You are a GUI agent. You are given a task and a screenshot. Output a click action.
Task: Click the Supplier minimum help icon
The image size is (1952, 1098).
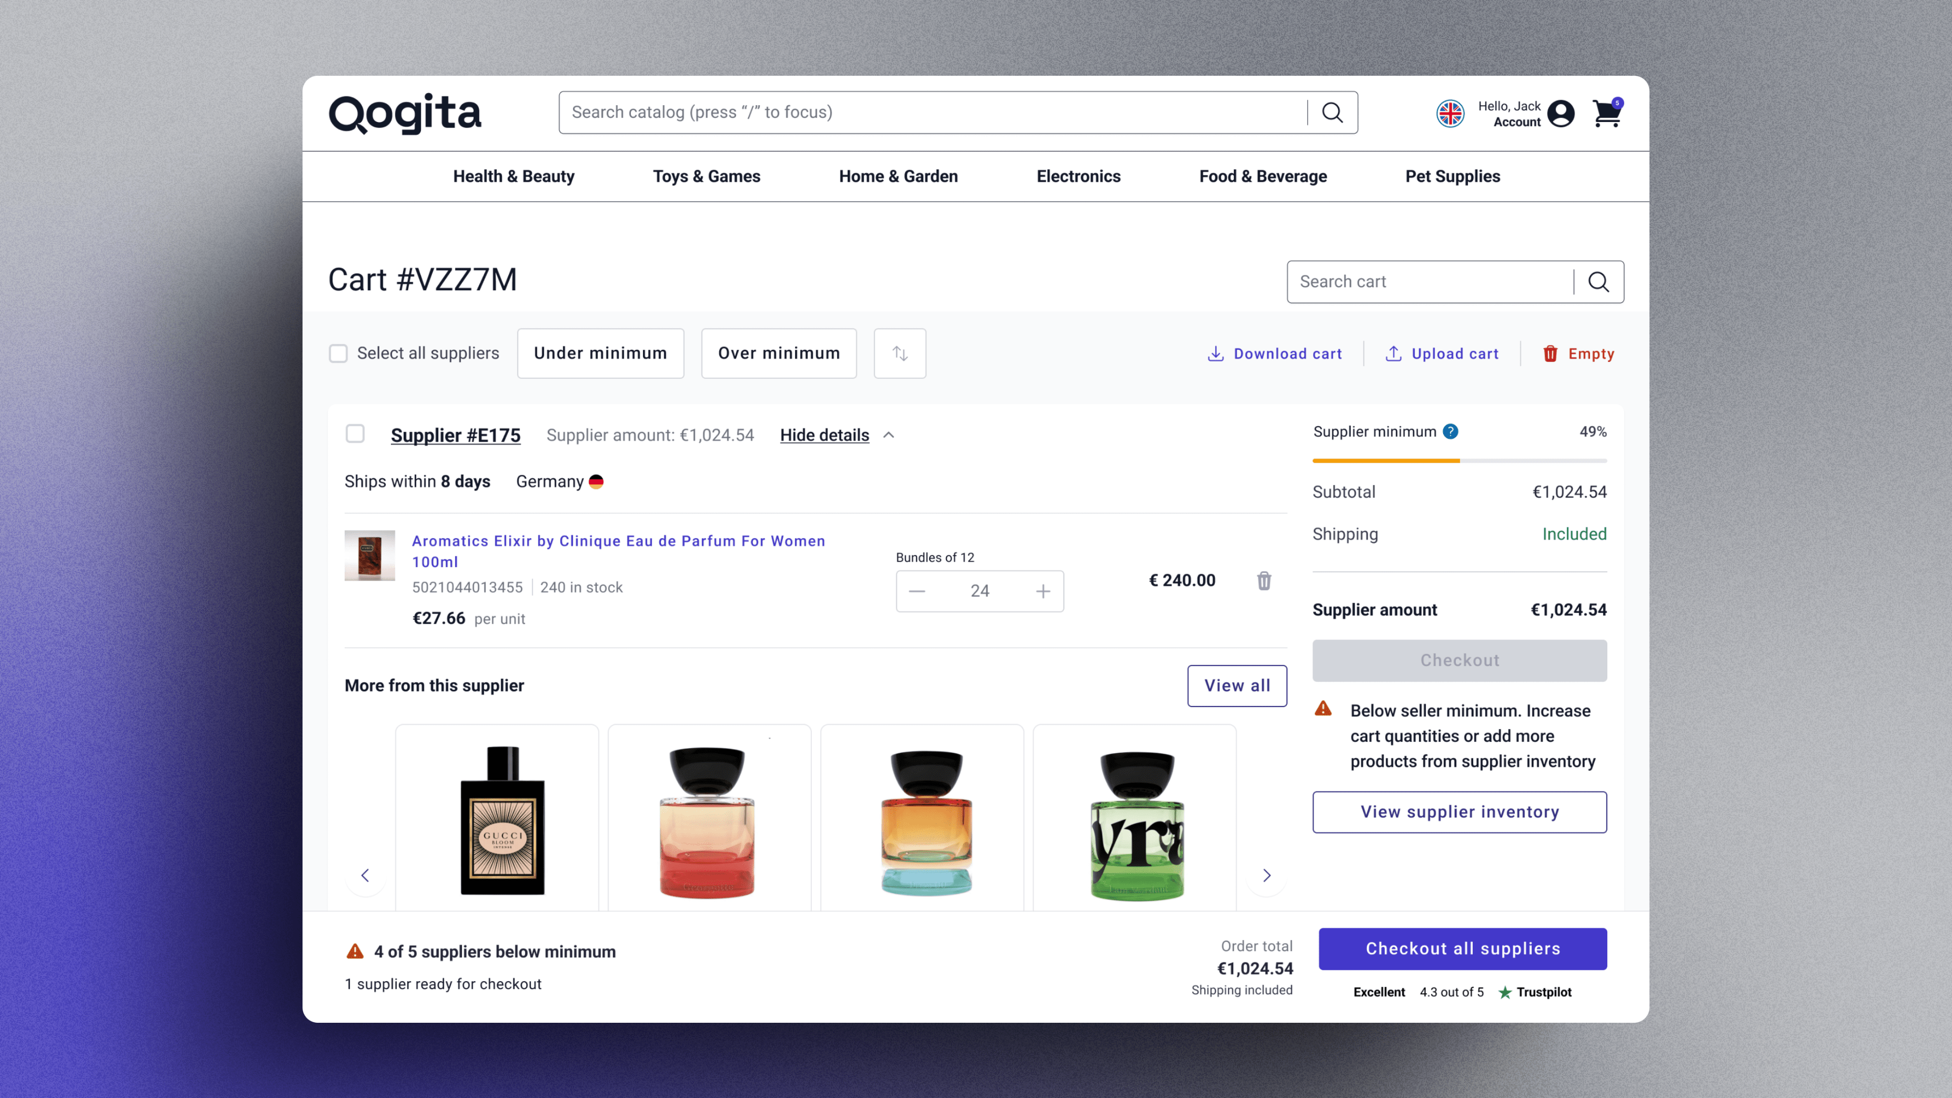[x=1450, y=431]
